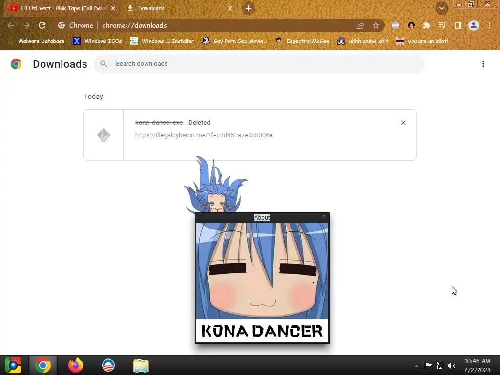Open the media controls playlist icon
500x375 pixels.
tap(442, 25)
